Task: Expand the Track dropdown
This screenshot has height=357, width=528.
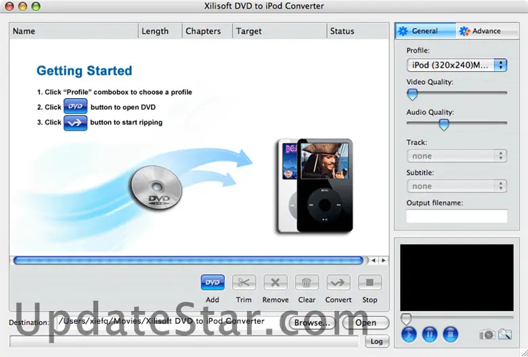Action: 457,156
